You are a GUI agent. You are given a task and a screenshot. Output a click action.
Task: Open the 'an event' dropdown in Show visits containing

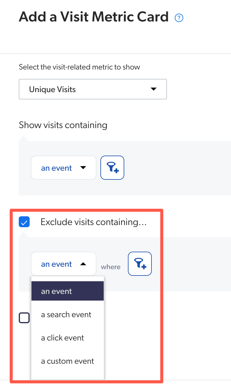click(x=63, y=167)
